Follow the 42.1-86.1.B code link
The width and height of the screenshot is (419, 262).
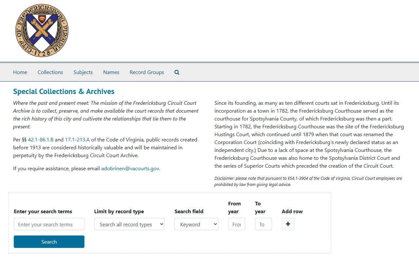pos(41,140)
